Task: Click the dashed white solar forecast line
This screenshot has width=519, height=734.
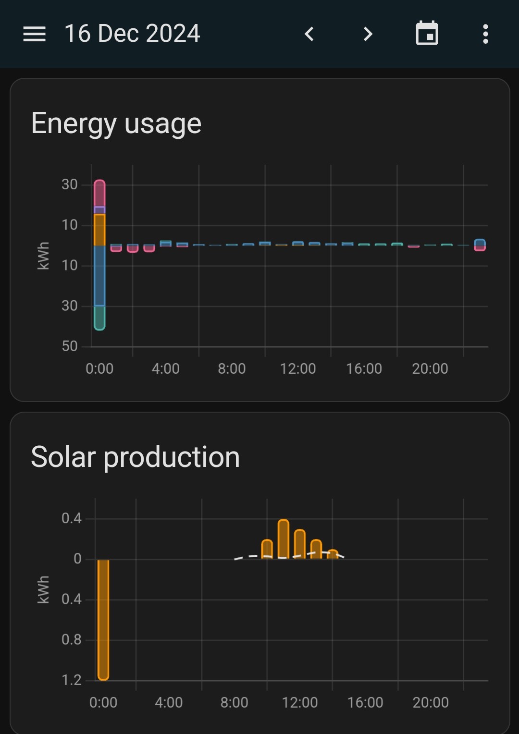Action: 289,556
